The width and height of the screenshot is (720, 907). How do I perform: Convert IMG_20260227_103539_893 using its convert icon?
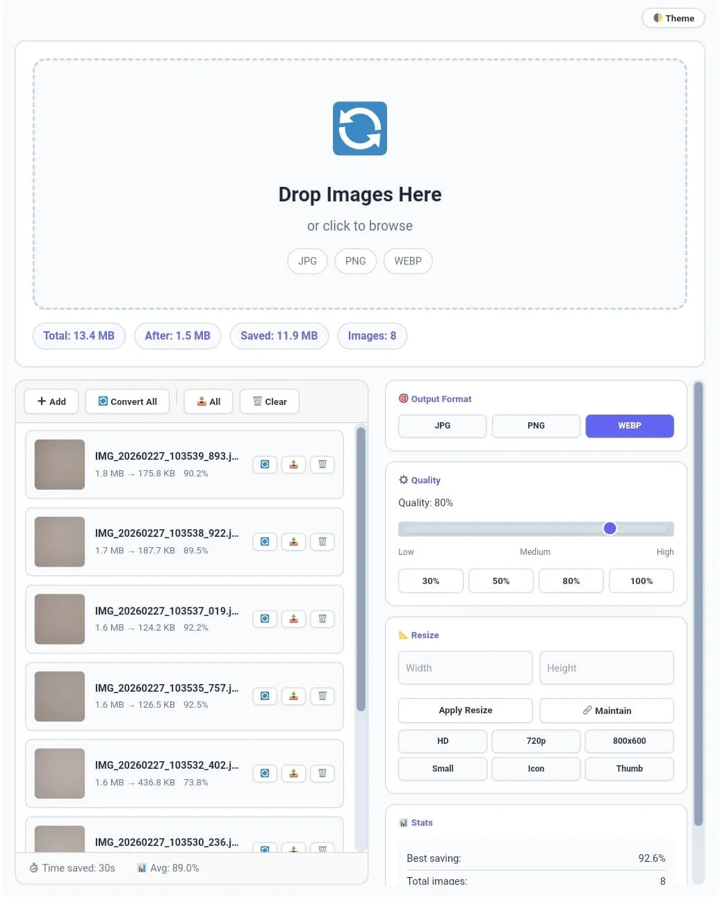click(x=264, y=465)
